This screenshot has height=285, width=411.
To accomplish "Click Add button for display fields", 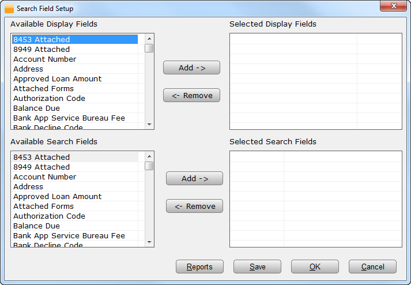I will tap(191, 67).
